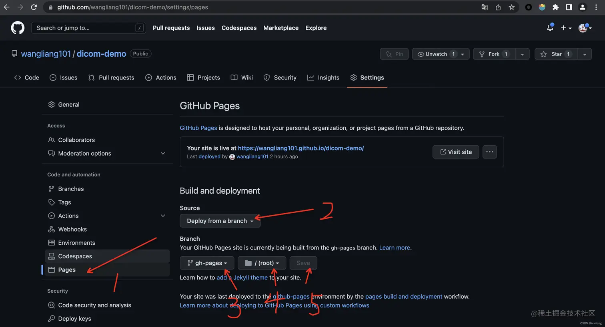Switch to the Code tab

pyautogui.click(x=27, y=77)
